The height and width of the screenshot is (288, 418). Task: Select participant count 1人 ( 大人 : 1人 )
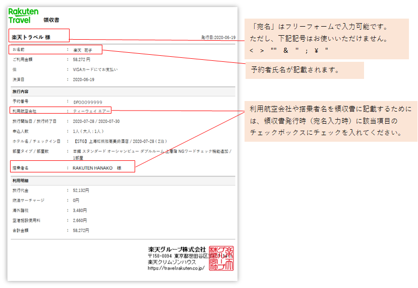(88, 131)
